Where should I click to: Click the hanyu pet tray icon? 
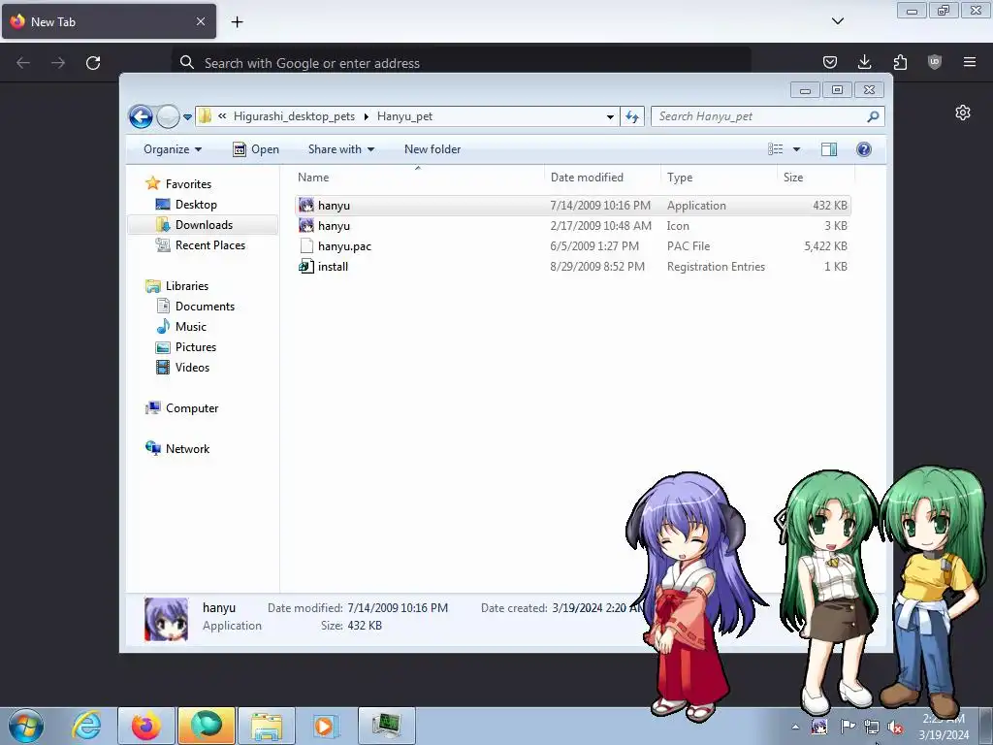(819, 726)
